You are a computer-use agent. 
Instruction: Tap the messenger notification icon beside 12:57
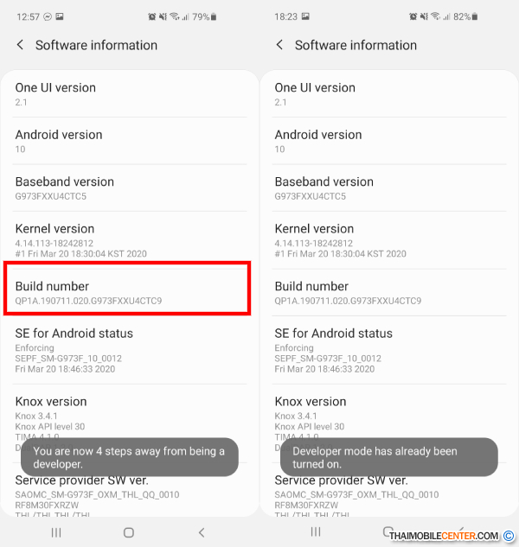pos(48,16)
